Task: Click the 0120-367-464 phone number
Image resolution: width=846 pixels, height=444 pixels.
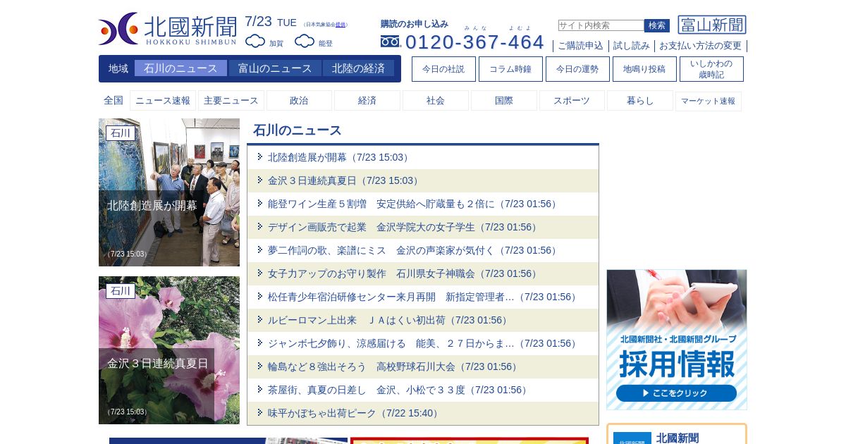Action: point(474,42)
